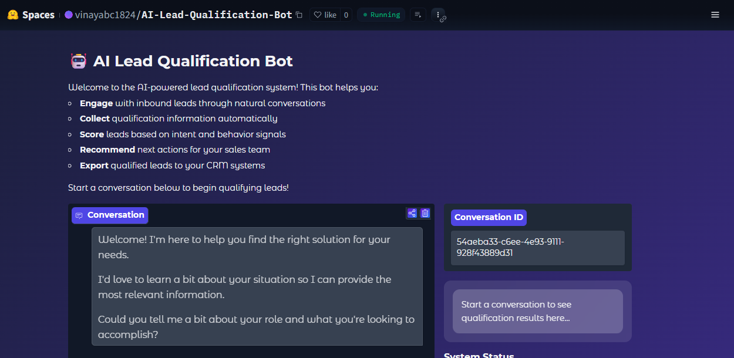Click the bot's welcome message bubble
This screenshot has width=734, height=358.
257,286
